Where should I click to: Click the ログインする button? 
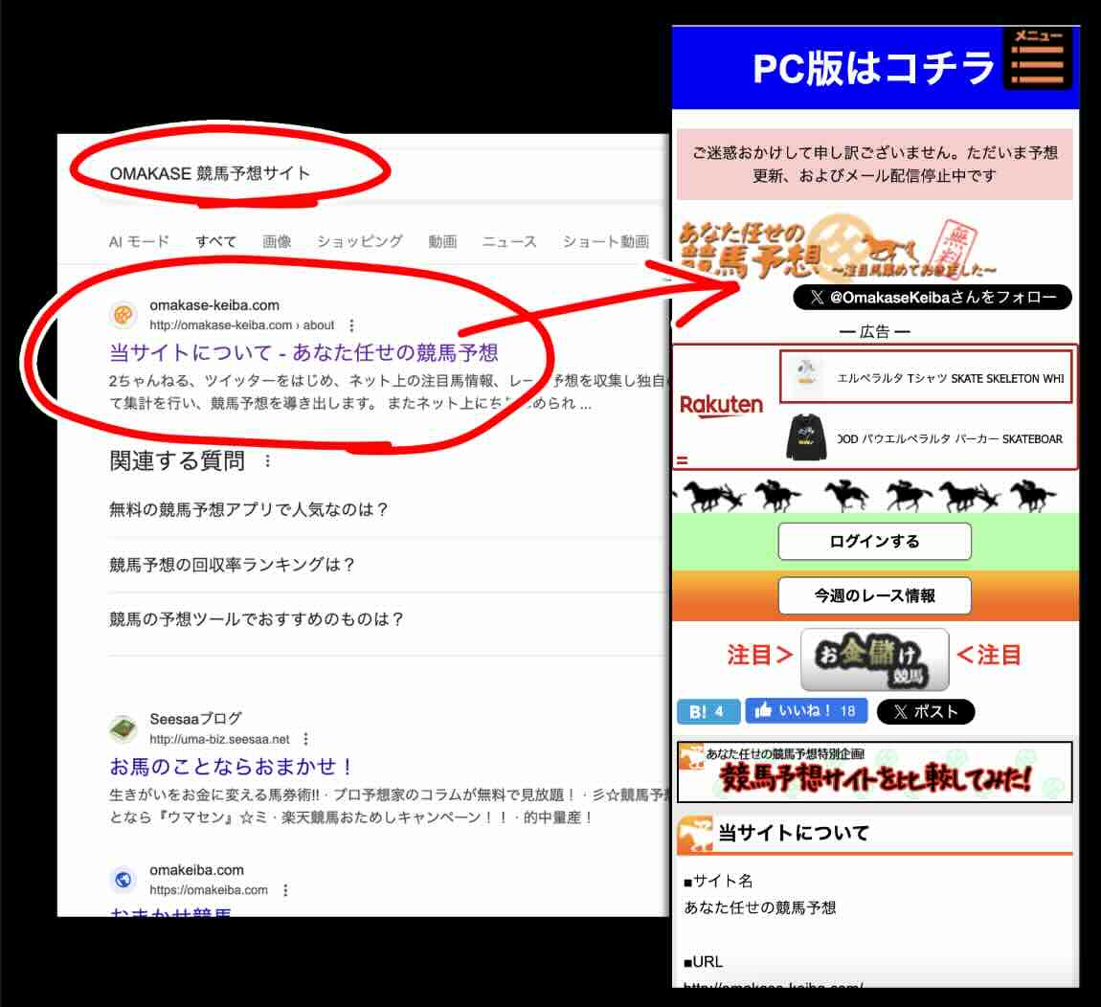[x=874, y=541]
